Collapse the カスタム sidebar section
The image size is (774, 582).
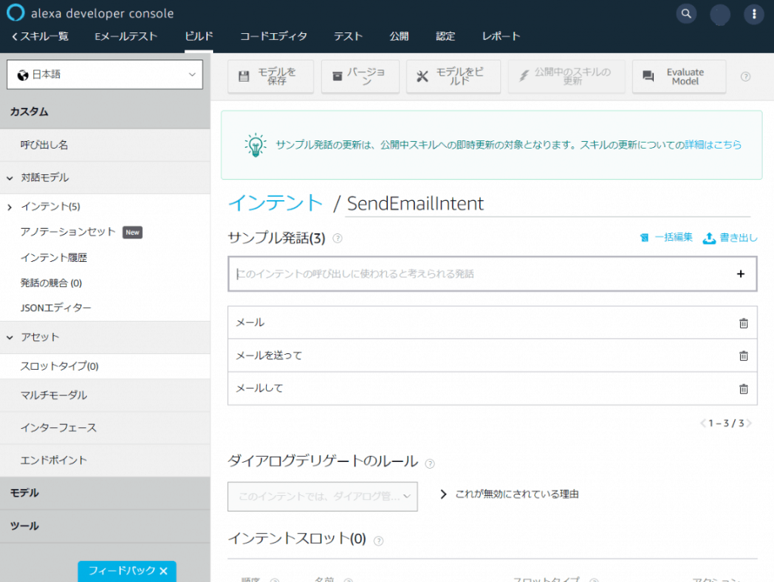tap(105, 112)
